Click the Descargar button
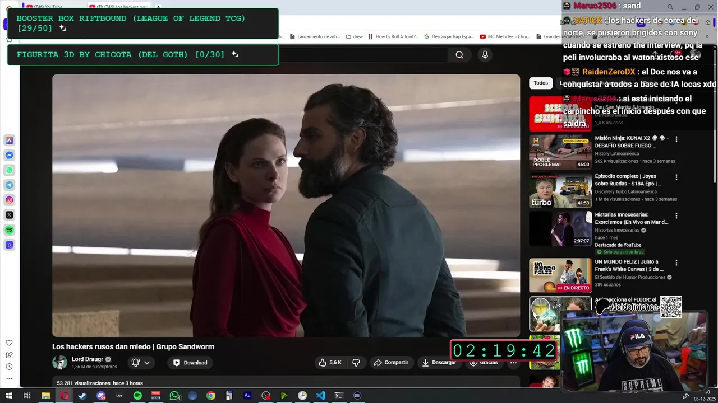718x403 pixels. pos(439,363)
